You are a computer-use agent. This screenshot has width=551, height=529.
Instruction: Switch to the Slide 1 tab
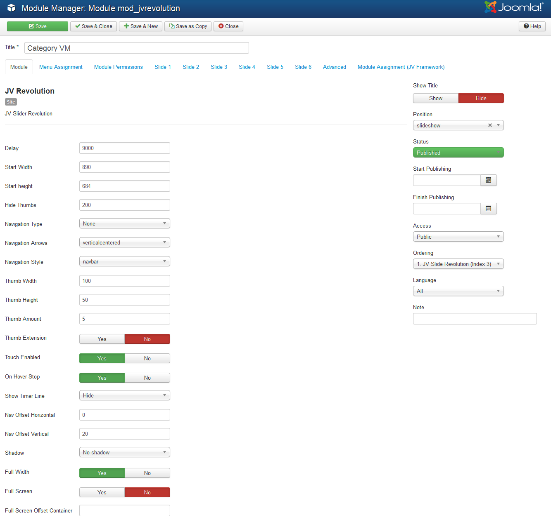pos(163,67)
